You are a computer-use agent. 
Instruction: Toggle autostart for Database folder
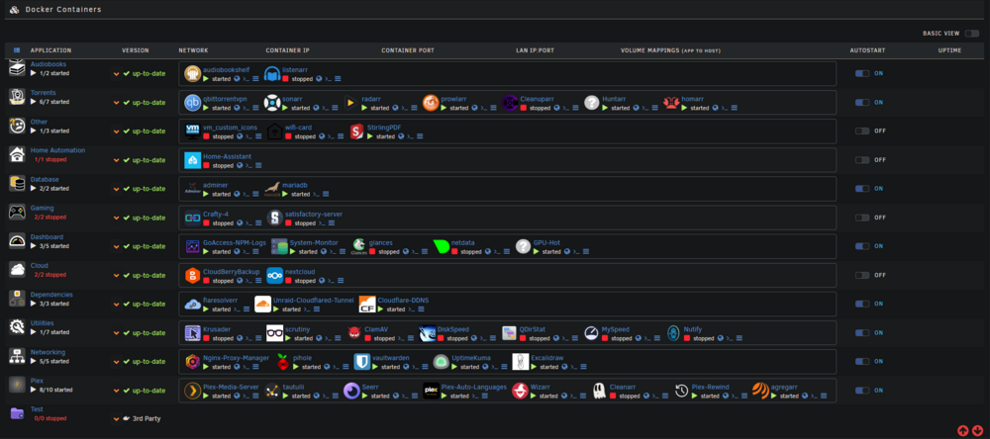click(862, 189)
